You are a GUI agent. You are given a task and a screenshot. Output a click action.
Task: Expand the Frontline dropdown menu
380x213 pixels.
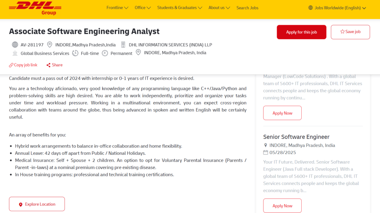(x=117, y=8)
